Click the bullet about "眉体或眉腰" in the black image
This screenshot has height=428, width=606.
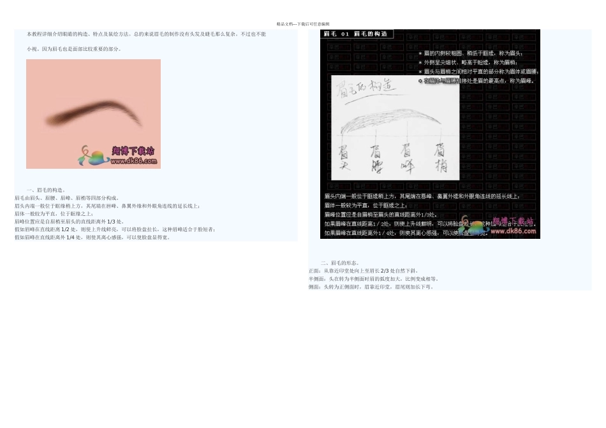click(478, 71)
